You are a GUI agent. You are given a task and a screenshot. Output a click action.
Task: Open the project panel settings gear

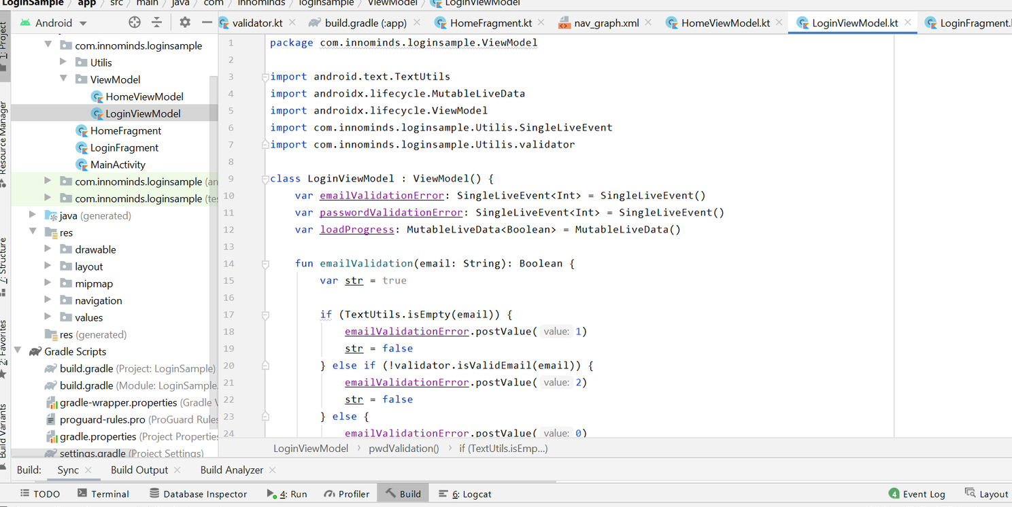[184, 22]
